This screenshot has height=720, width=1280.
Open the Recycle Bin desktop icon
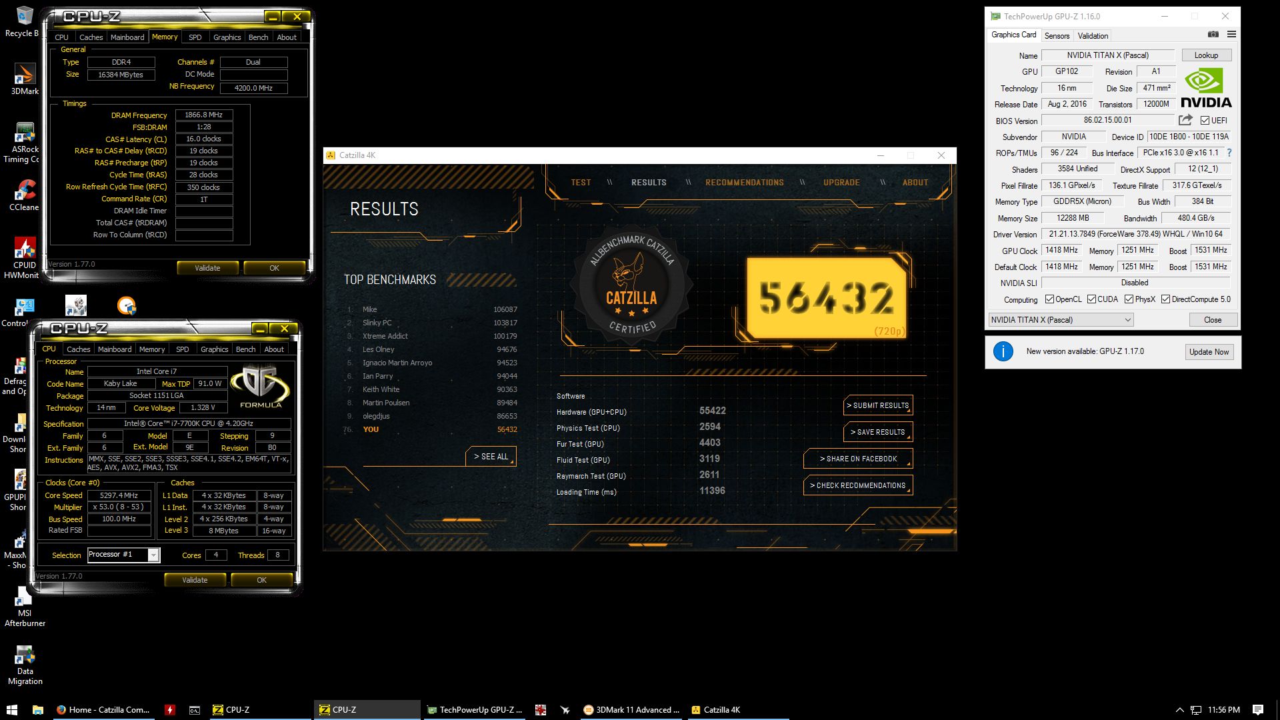(x=24, y=21)
